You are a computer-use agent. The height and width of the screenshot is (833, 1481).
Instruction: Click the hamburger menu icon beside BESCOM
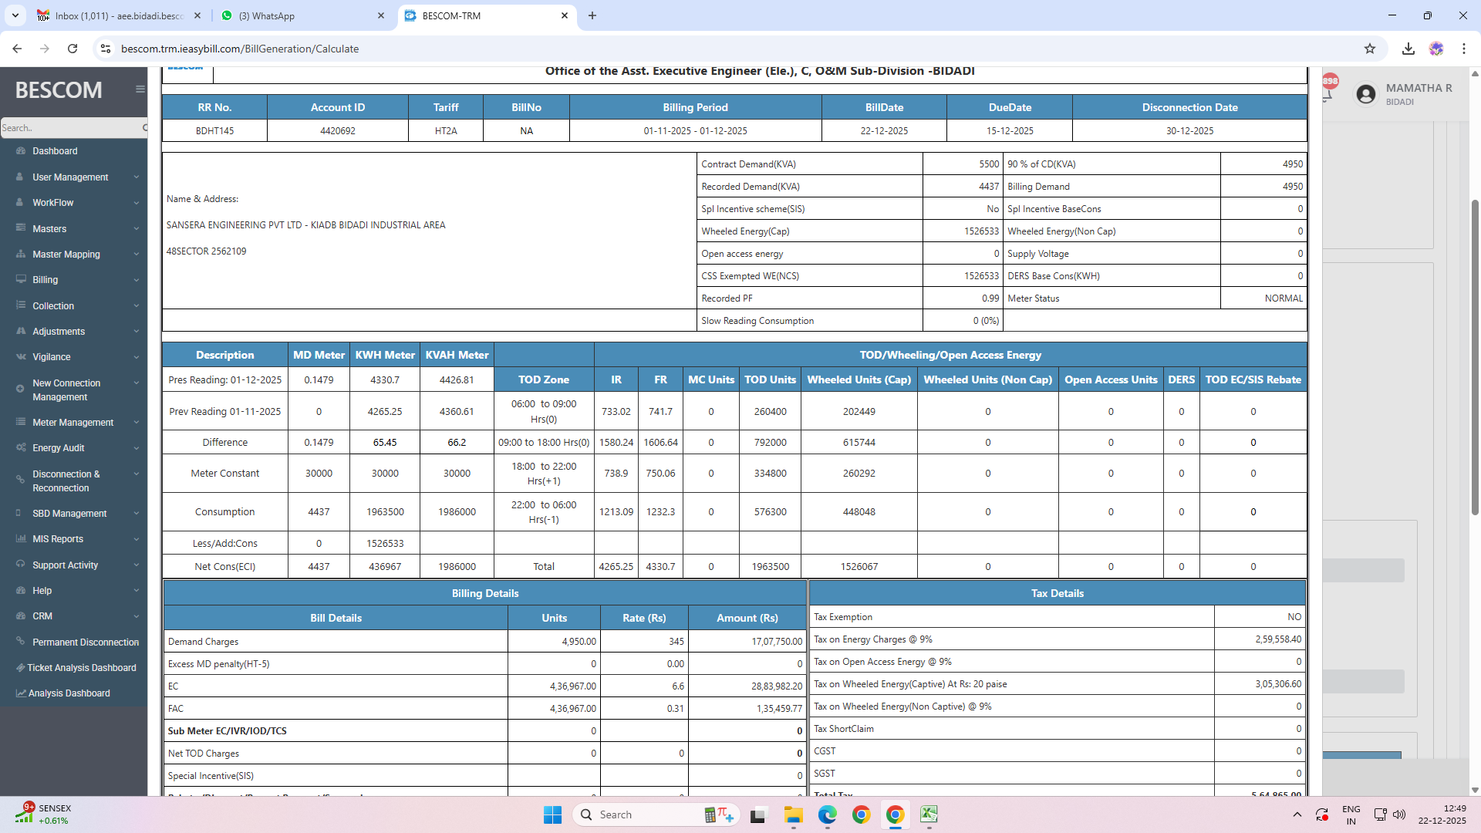pos(140,89)
